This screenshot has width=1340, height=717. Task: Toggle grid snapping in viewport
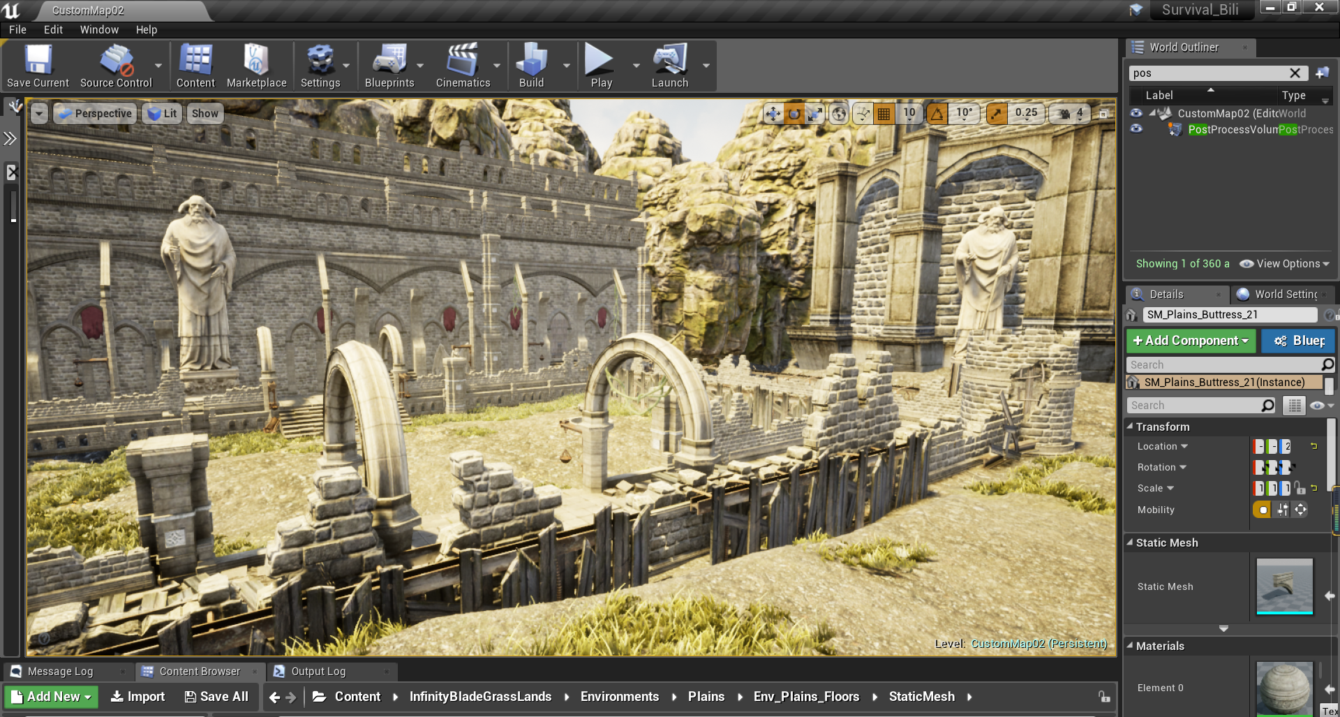(884, 113)
